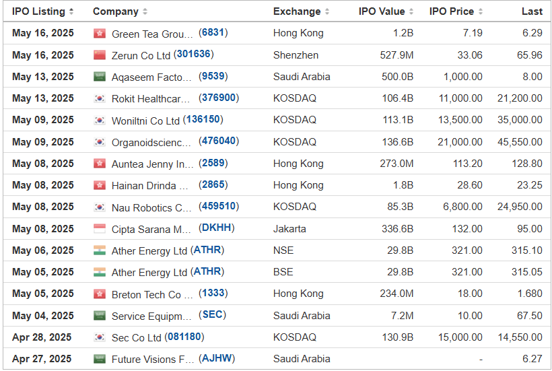This screenshot has height=371, width=552.
Task: Sort by Exchange column arrows
Action: point(327,11)
